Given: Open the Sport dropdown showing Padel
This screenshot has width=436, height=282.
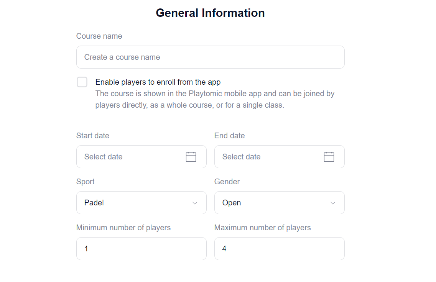Looking at the screenshot, I should (141, 203).
